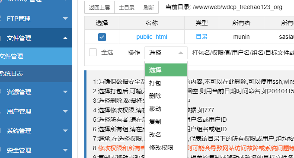Viewport: 294px width, 158px height.
Task: Choose 打包 from the operation list
Action: coord(166,83)
